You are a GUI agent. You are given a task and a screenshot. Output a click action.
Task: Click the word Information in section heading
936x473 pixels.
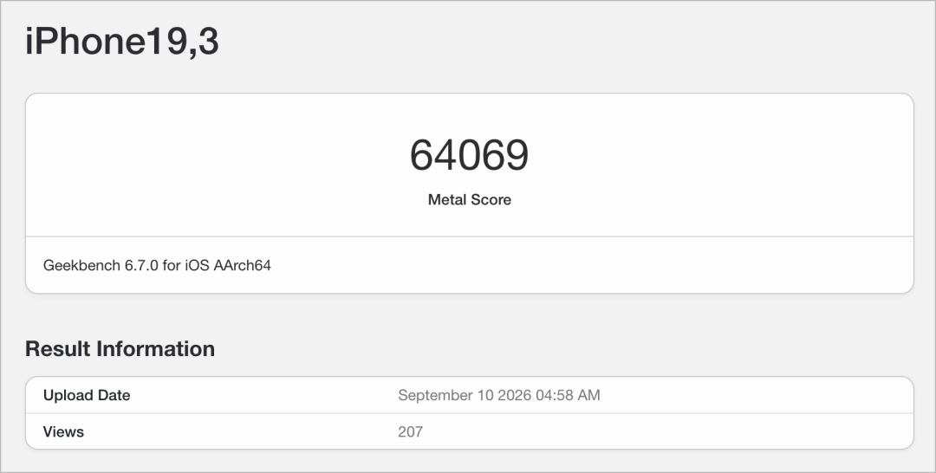coord(156,349)
